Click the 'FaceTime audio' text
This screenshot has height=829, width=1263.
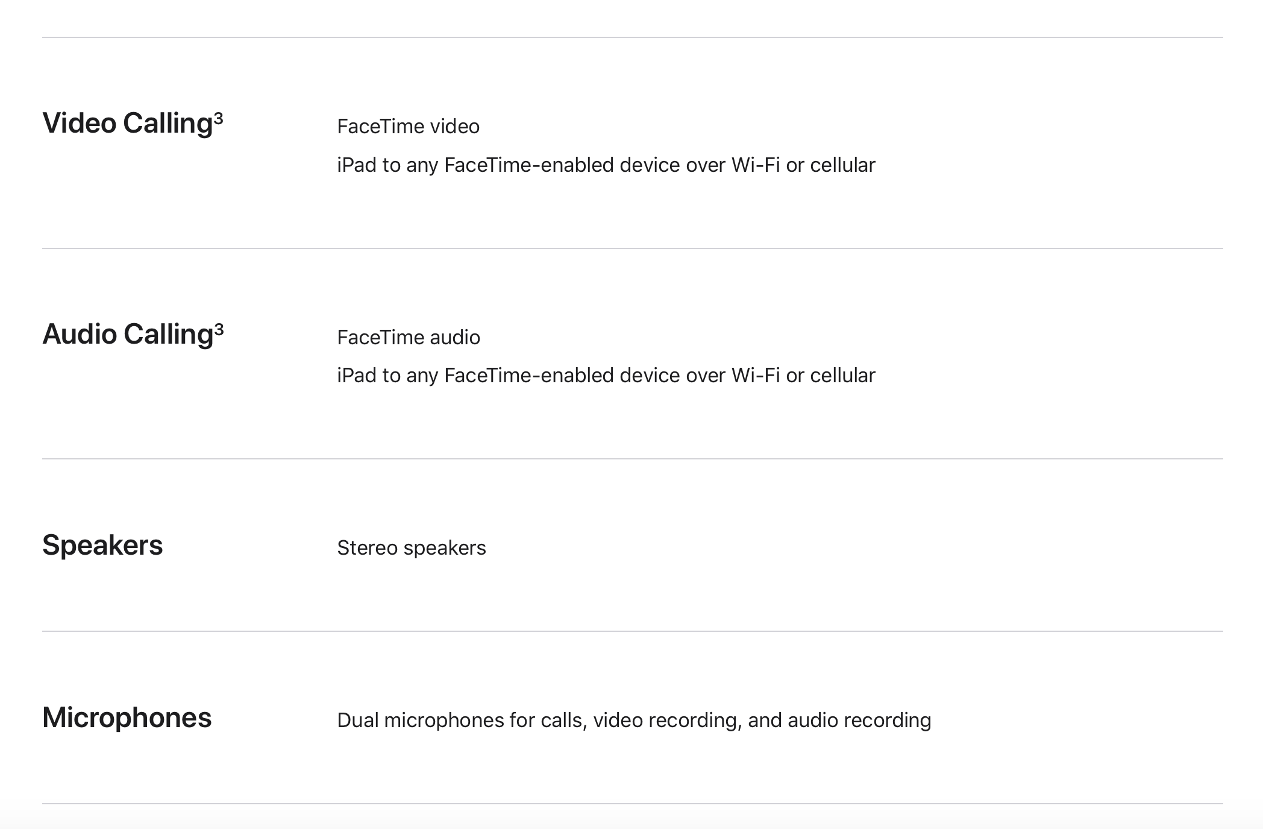[409, 338]
